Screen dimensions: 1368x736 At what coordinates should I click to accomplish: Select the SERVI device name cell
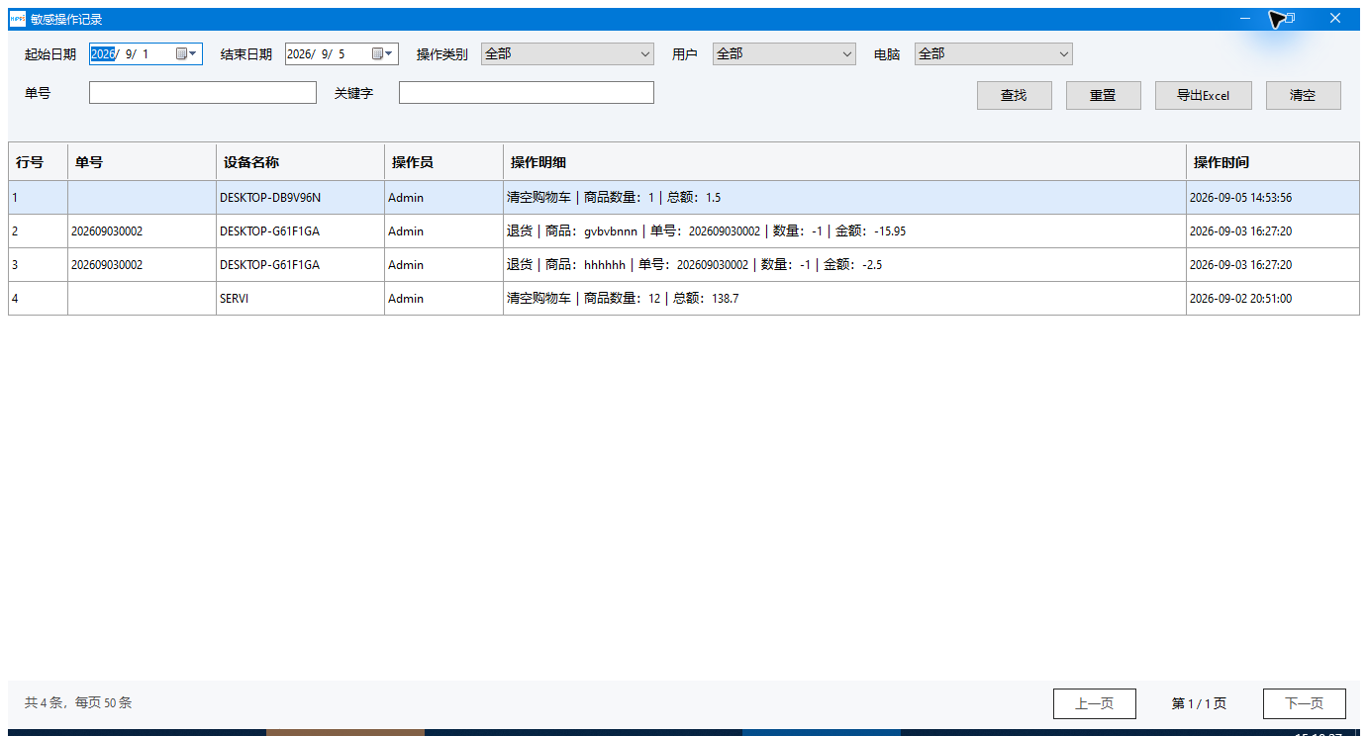(301, 299)
